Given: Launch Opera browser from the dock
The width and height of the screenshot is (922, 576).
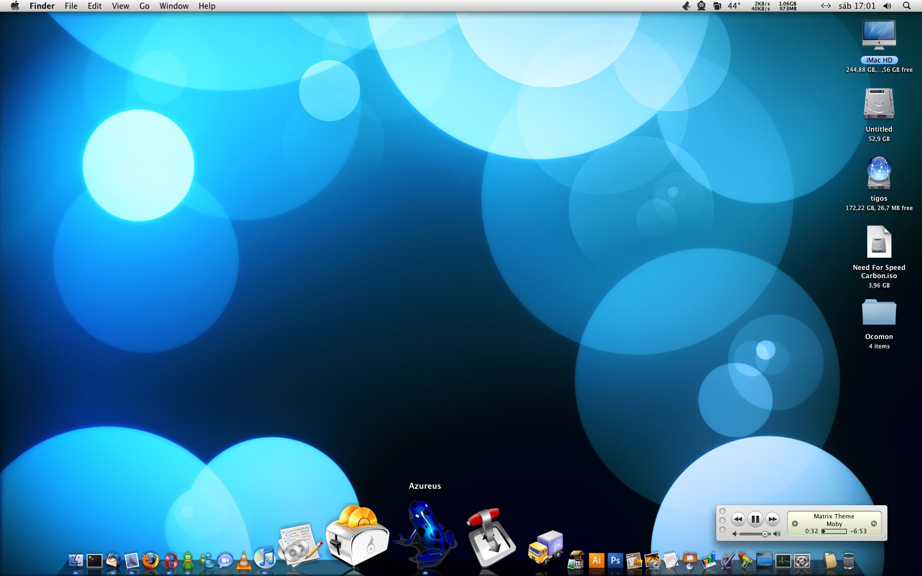Looking at the screenshot, I should click(171, 561).
